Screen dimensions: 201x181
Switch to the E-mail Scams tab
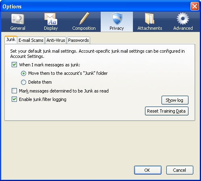point(31,40)
